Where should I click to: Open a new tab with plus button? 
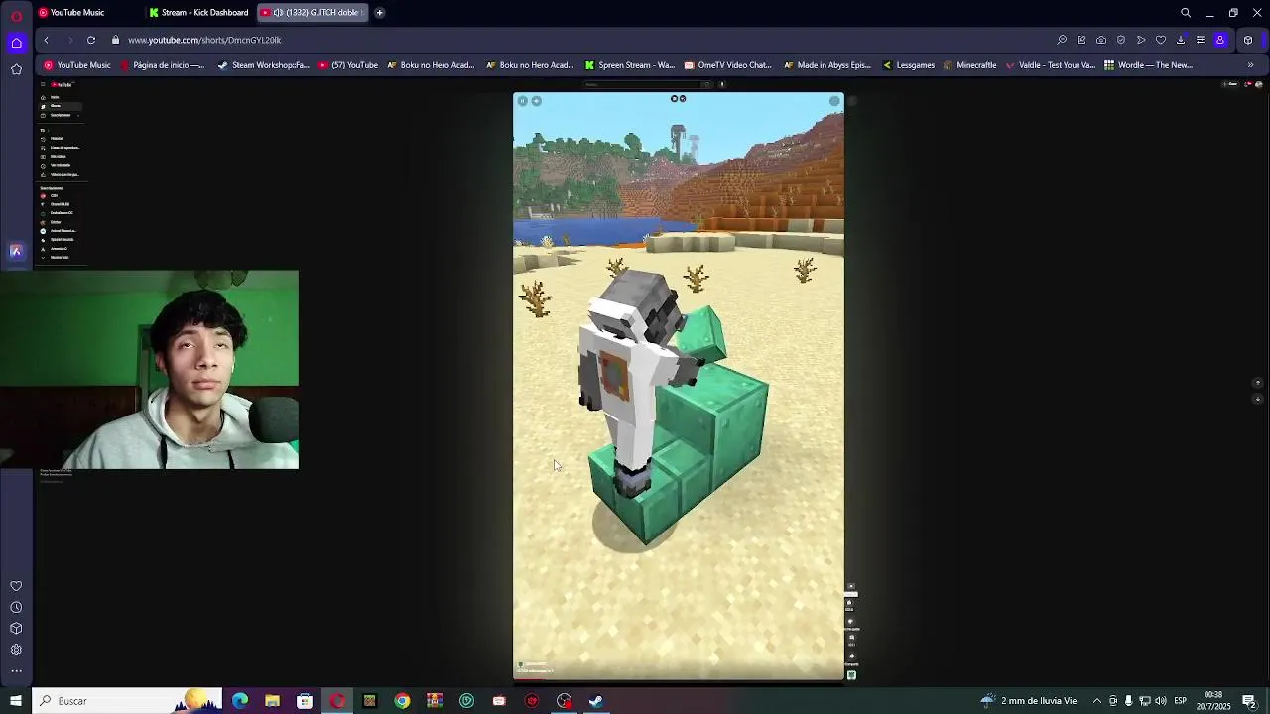pyautogui.click(x=379, y=13)
